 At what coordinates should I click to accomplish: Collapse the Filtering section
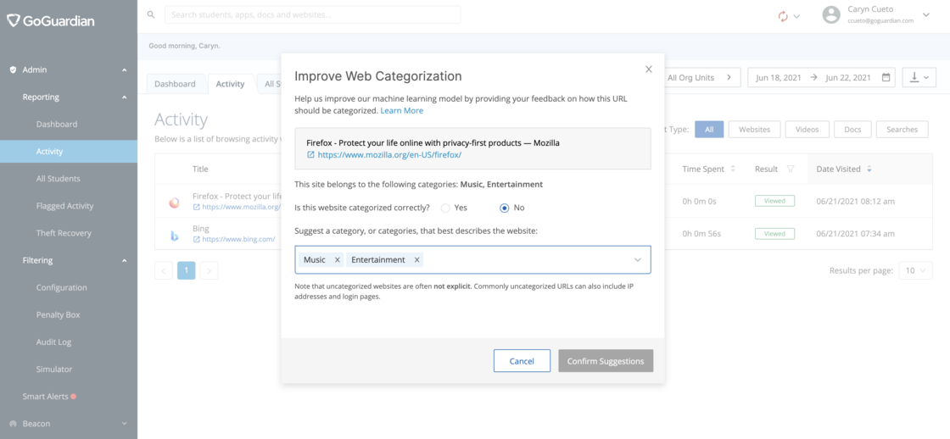tap(124, 260)
